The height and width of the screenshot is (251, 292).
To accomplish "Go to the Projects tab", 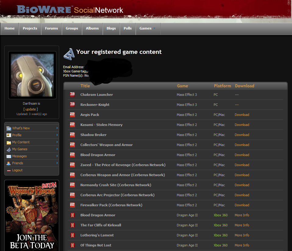I will tap(30, 29).
